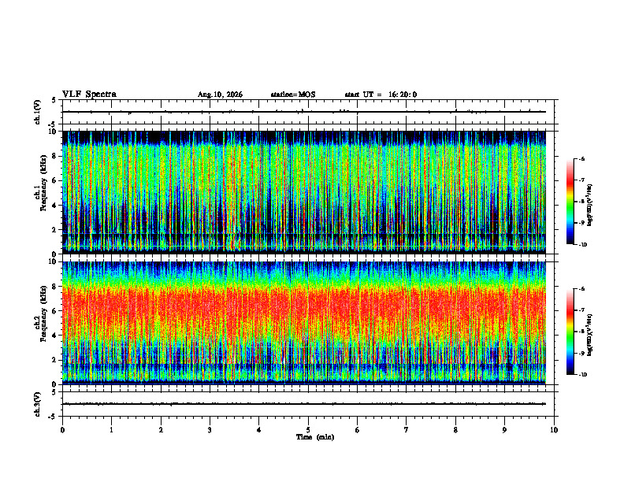Click the 9 tick label on time axis
This screenshot has height=482, width=624.
pos(504,430)
